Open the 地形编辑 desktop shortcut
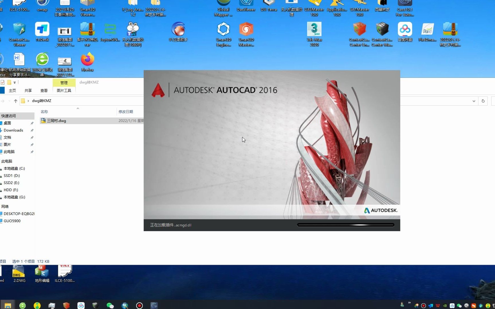Screen dimensions: 495x309 point(42,274)
